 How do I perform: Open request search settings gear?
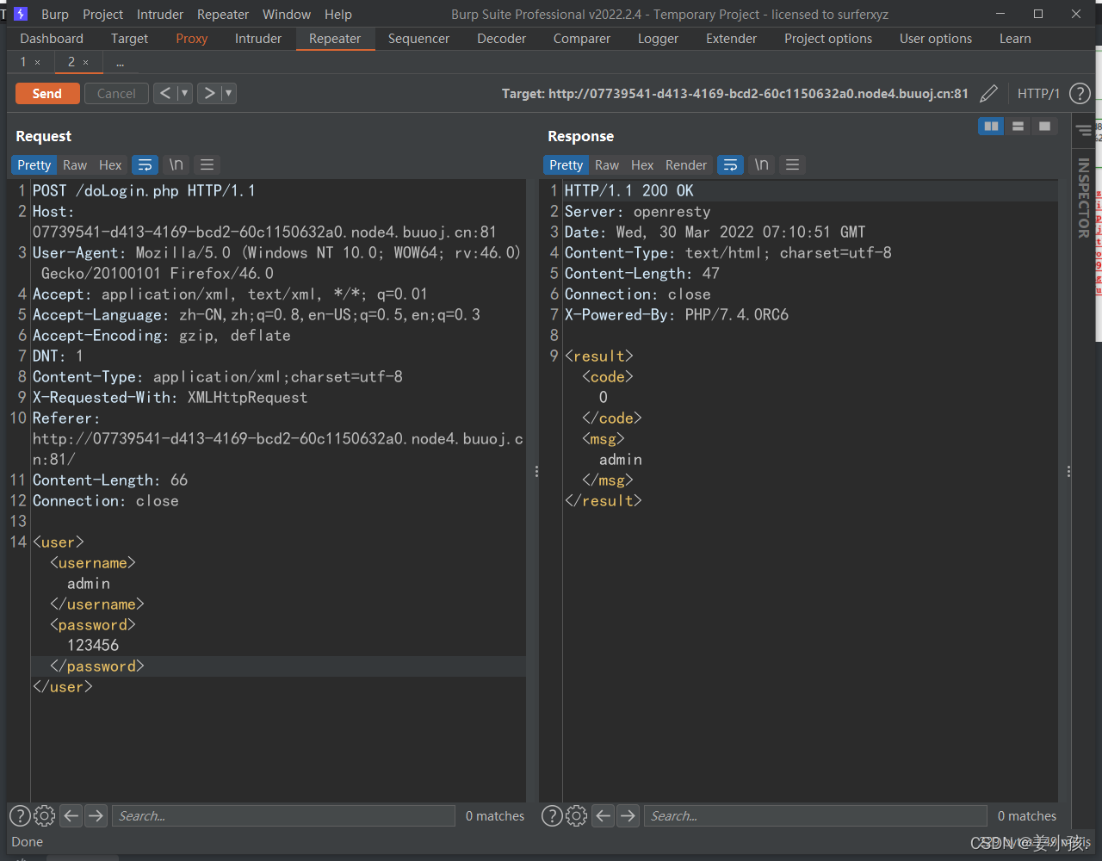pyautogui.click(x=45, y=816)
